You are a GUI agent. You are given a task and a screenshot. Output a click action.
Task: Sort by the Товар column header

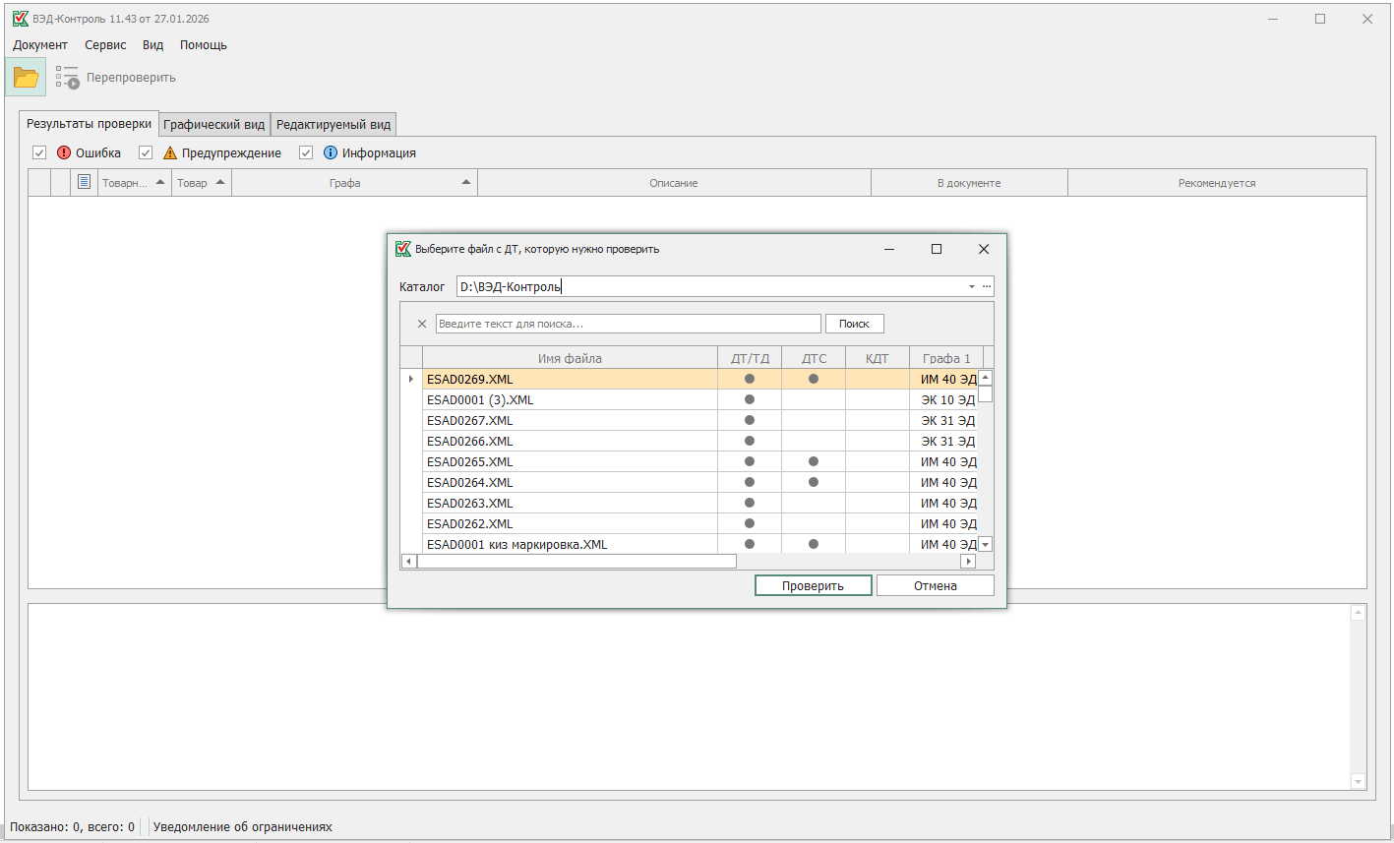click(x=193, y=183)
